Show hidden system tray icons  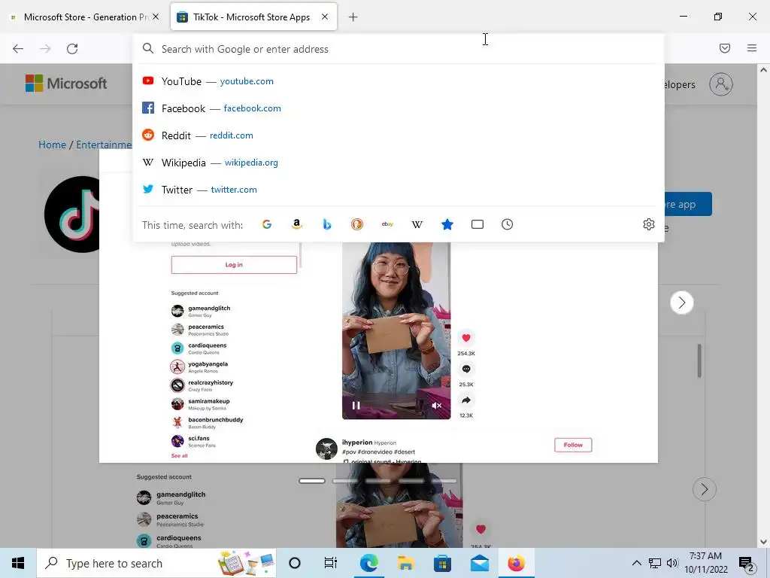point(636,563)
